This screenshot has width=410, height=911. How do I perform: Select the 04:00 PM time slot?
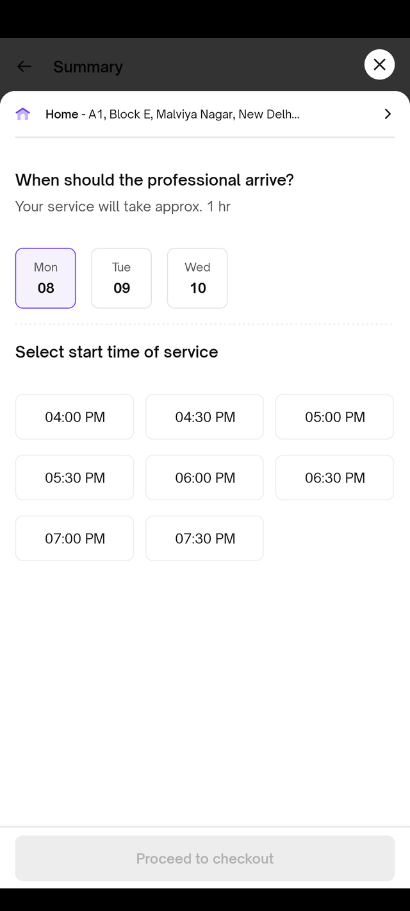tap(75, 417)
